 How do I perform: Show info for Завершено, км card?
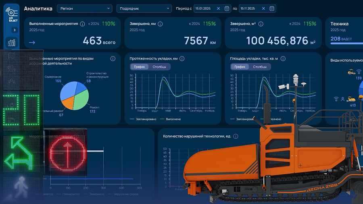160,24
